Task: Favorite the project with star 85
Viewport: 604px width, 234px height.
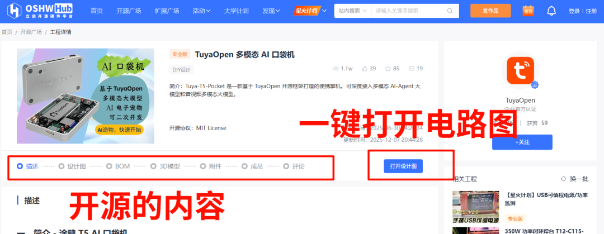Action: click(388, 69)
